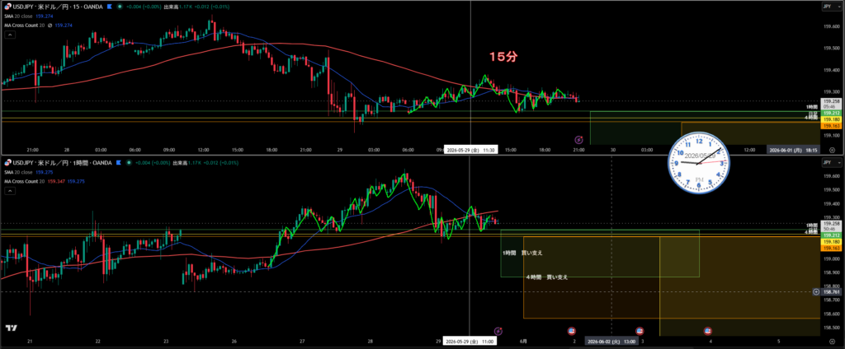Screen dimensions: 845x349
Task: Click the USDJPY 15 OANDA symbol title
Action: coord(54,7)
